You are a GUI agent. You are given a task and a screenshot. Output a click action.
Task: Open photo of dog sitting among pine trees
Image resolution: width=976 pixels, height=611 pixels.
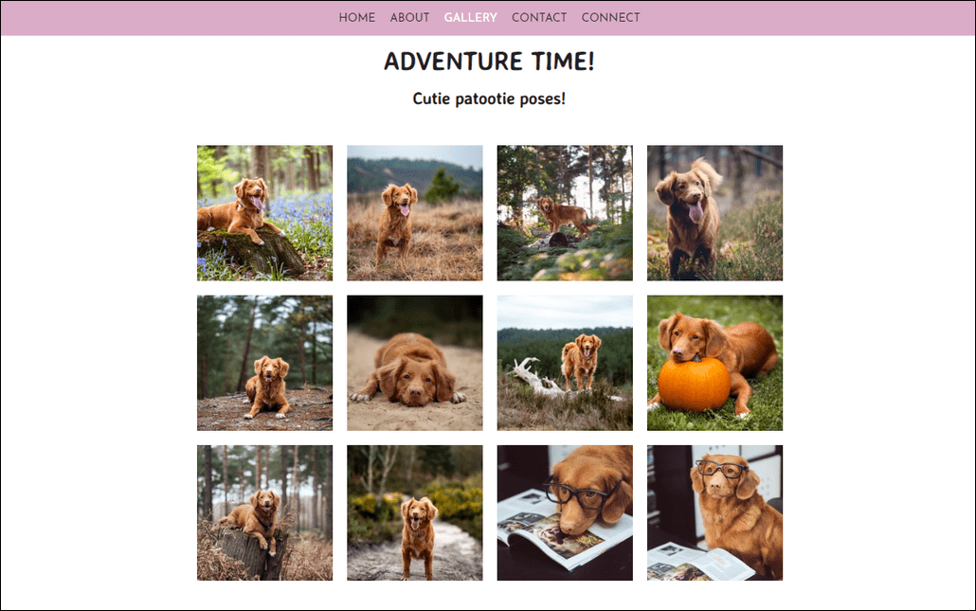(264, 363)
